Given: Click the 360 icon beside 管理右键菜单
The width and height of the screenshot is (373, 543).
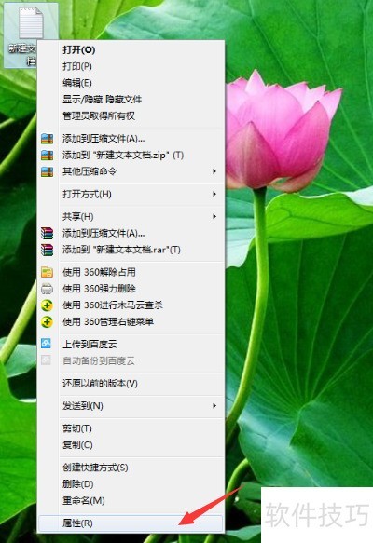Looking at the screenshot, I should (x=48, y=322).
